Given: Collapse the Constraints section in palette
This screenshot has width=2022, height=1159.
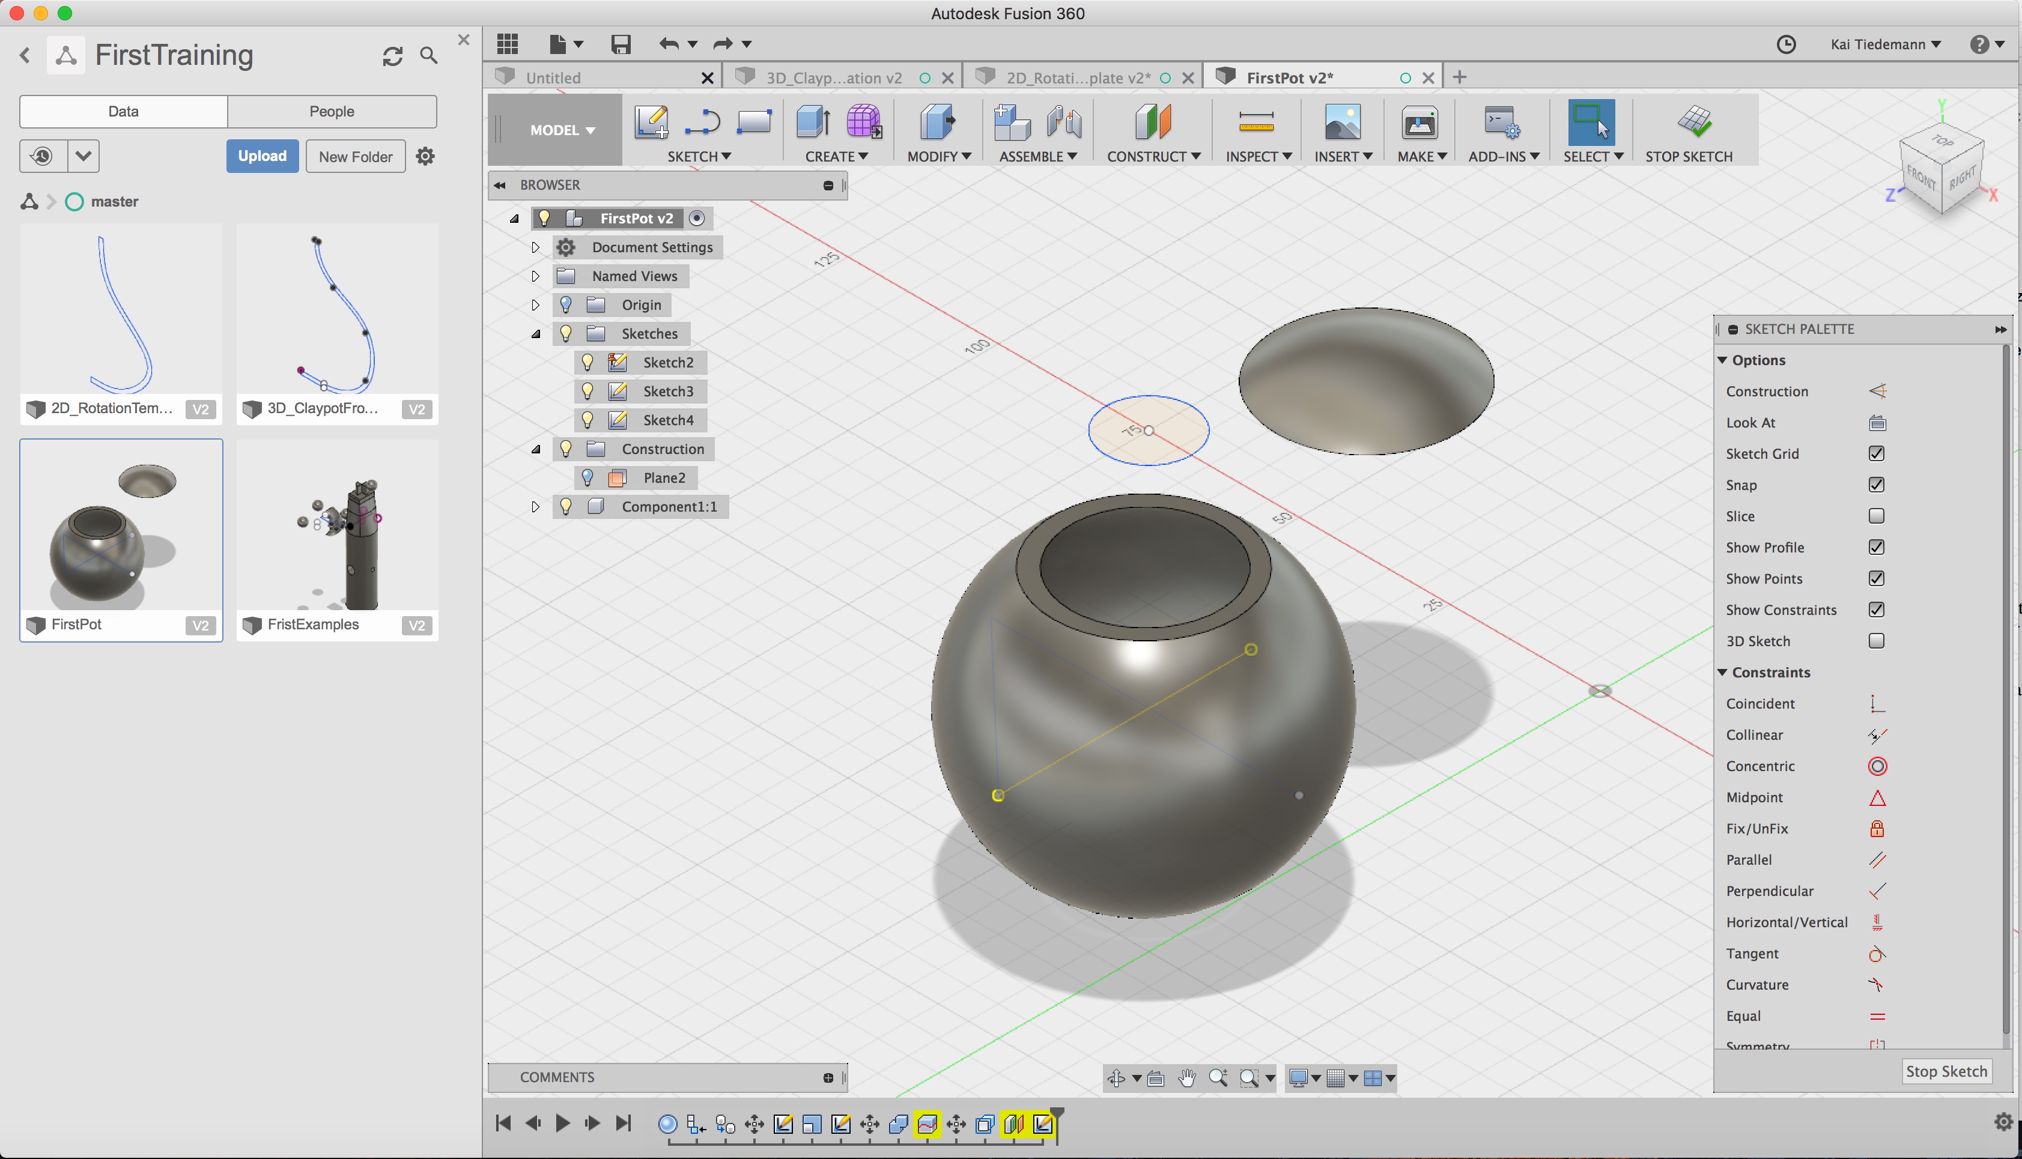Looking at the screenshot, I should [x=1723, y=673].
